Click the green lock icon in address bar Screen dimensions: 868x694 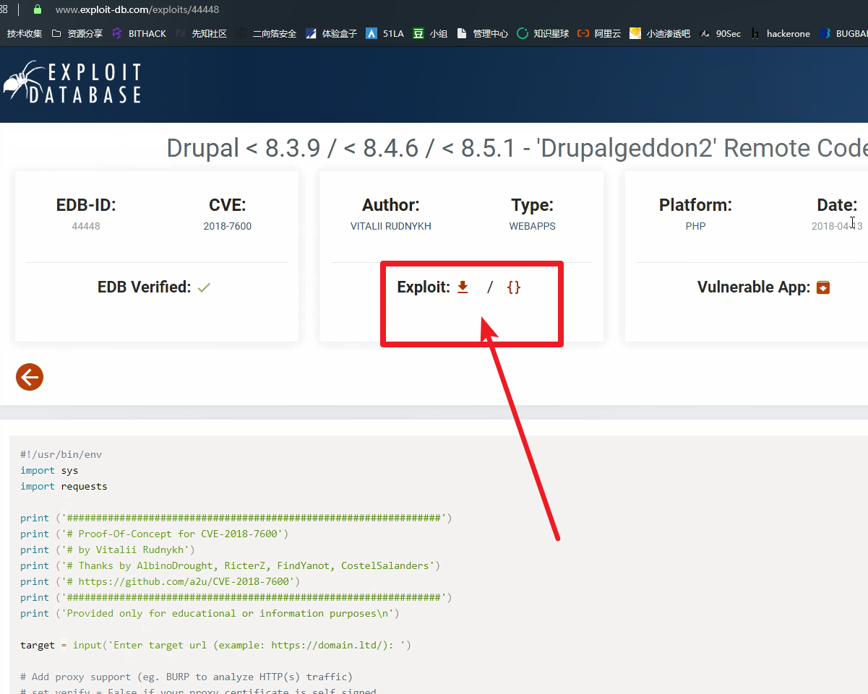[38, 9]
